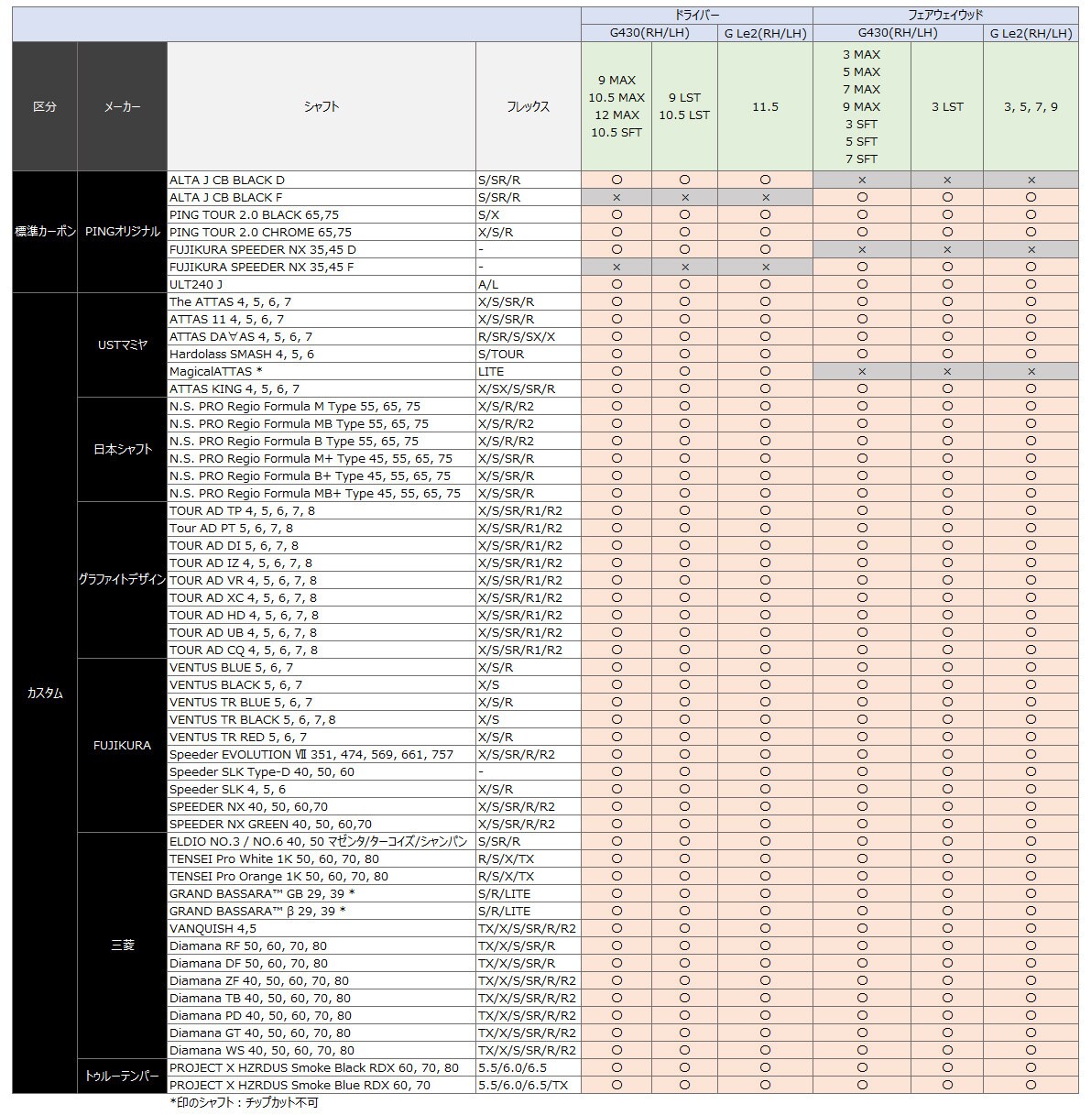Select MagicalATTAS * shaft name
The width and height of the screenshot is (1091, 1115).
[x=216, y=372]
